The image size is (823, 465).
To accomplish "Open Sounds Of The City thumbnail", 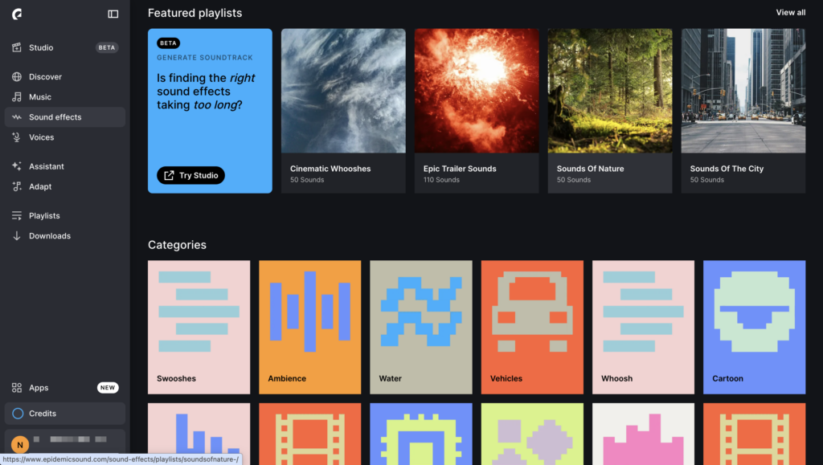I will point(743,91).
